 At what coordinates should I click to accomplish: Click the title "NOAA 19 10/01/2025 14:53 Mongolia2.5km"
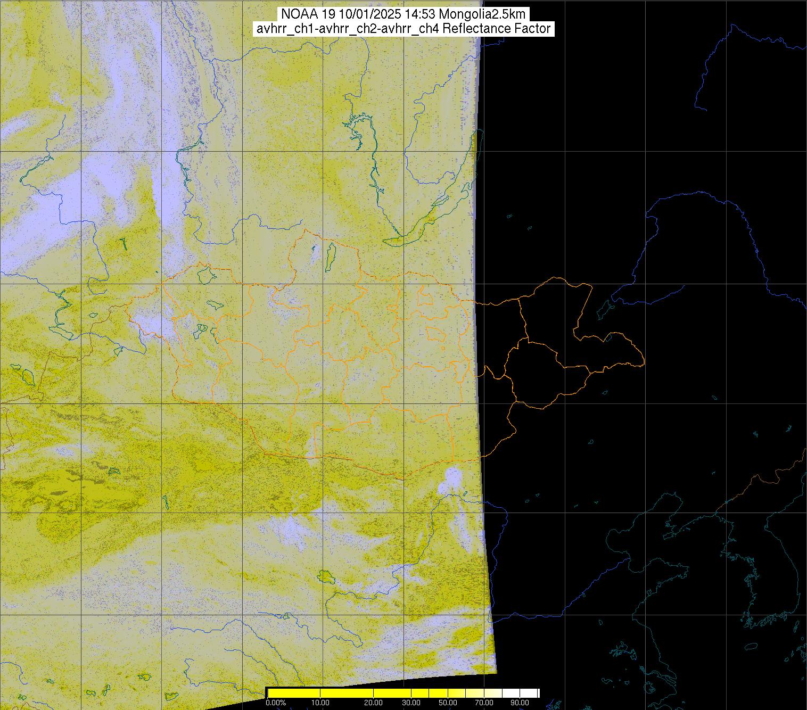(x=403, y=14)
